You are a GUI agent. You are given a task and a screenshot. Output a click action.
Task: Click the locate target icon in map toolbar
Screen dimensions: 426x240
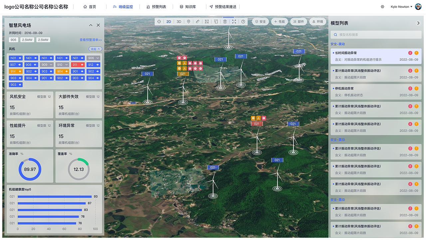click(159, 22)
